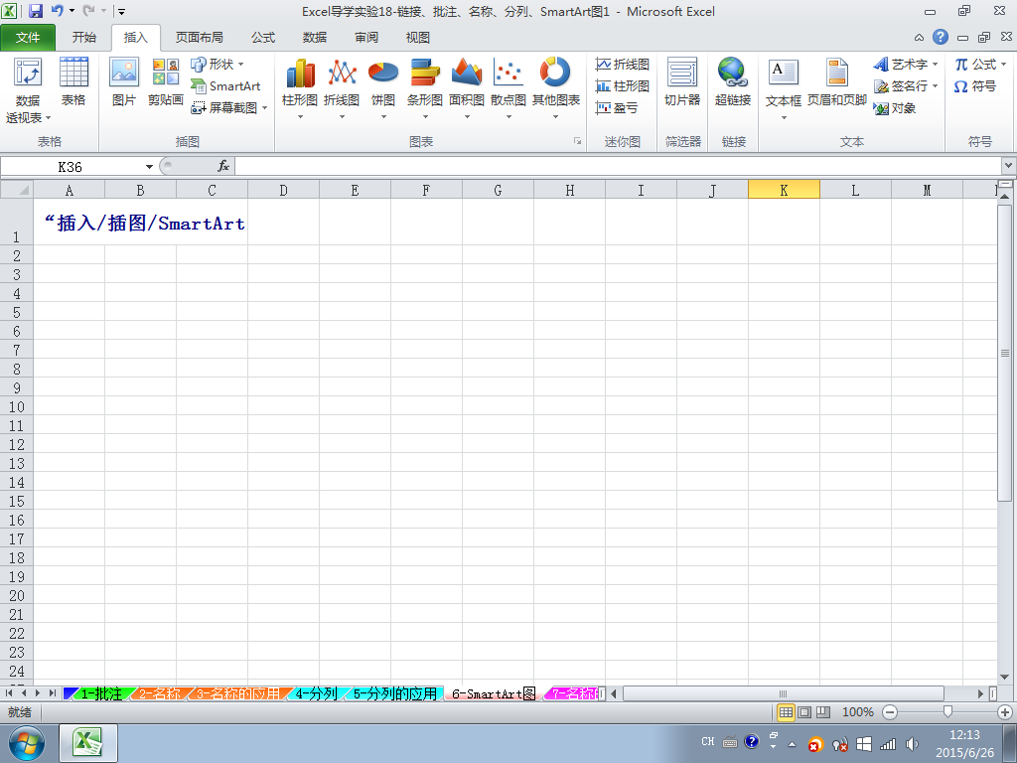Screen dimensions: 1017x763
Task: Expand the PivotTable dropdown arrow
Action: [x=48, y=118]
